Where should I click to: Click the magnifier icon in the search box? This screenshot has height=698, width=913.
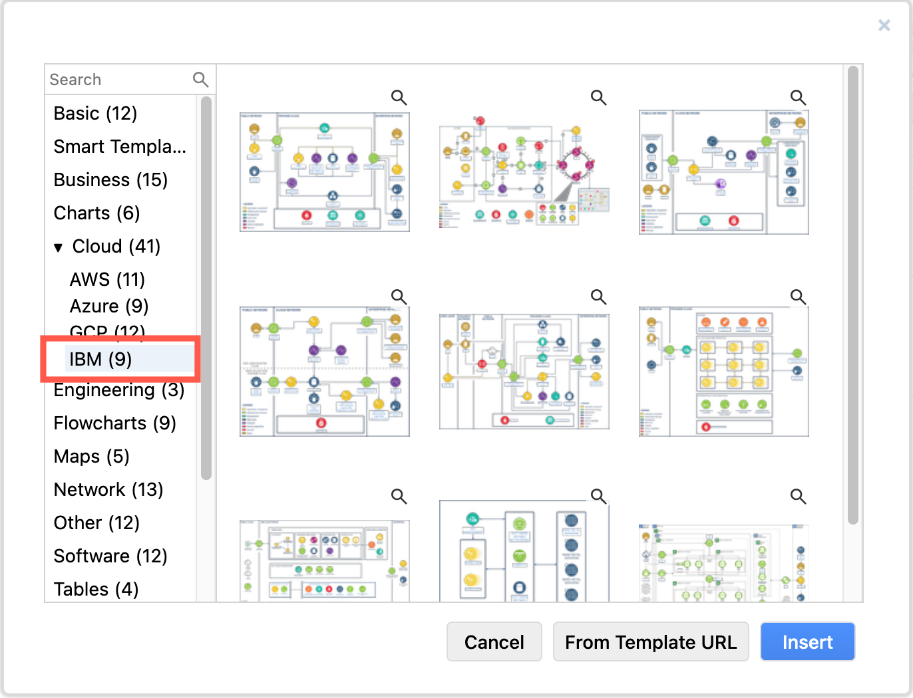click(200, 79)
